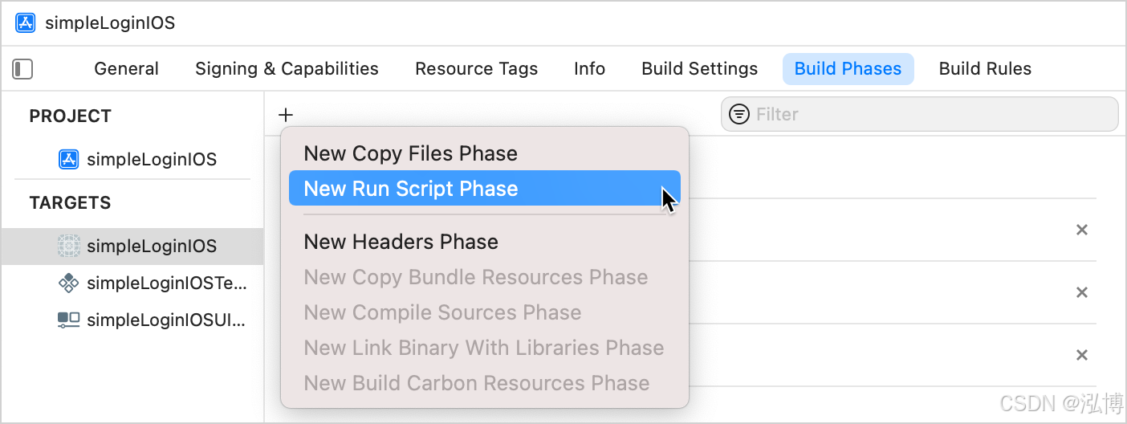
Task: Remove the second build phase row
Action: (x=1082, y=292)
